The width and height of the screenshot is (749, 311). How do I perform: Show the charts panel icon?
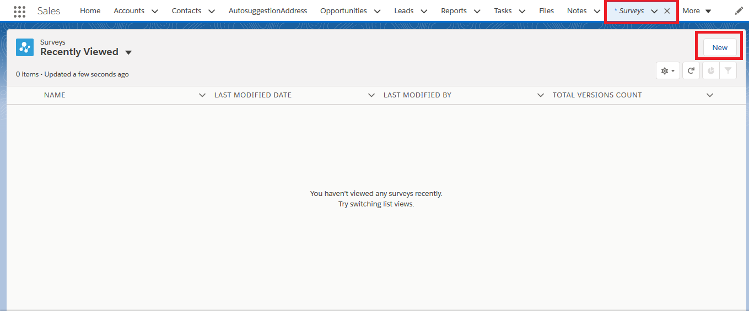(711, 70)
